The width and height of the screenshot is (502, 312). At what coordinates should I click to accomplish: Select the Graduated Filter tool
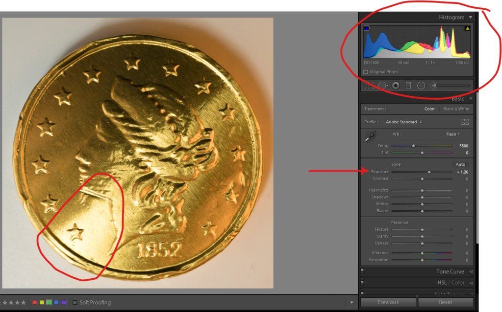tap(408, 86)
